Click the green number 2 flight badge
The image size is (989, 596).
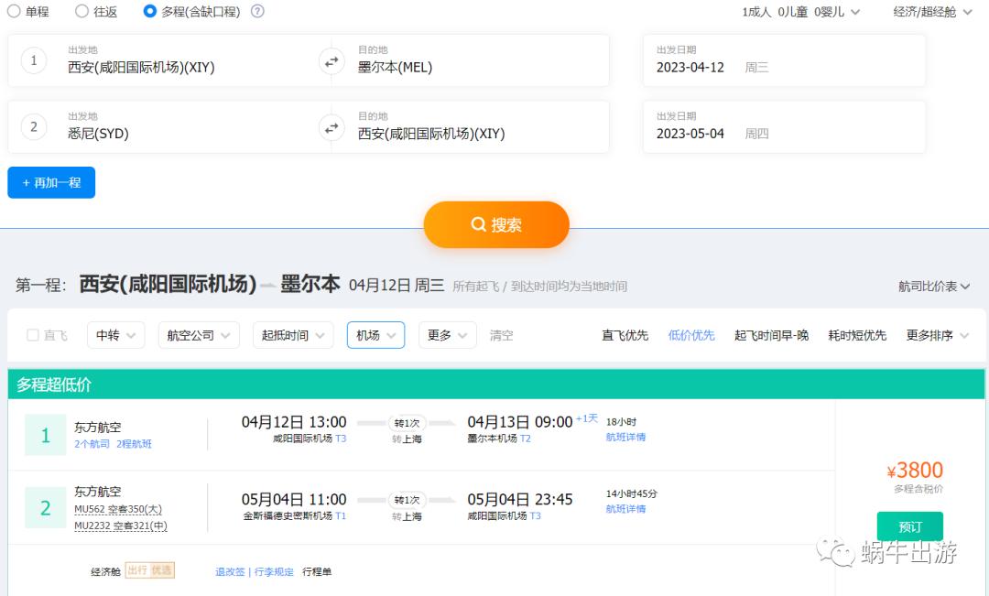pyautogui.click(x=44, y=506)
